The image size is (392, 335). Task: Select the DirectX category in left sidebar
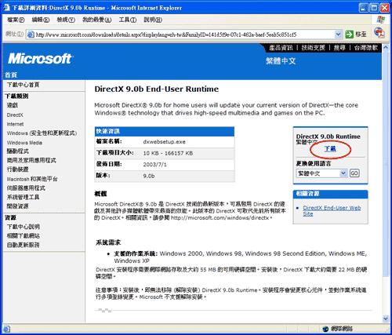15,115
